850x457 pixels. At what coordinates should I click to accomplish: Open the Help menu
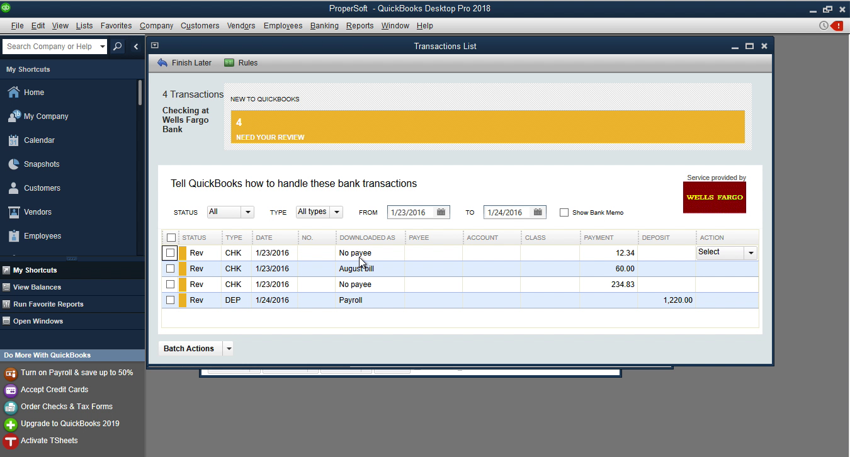coord(425,26)
